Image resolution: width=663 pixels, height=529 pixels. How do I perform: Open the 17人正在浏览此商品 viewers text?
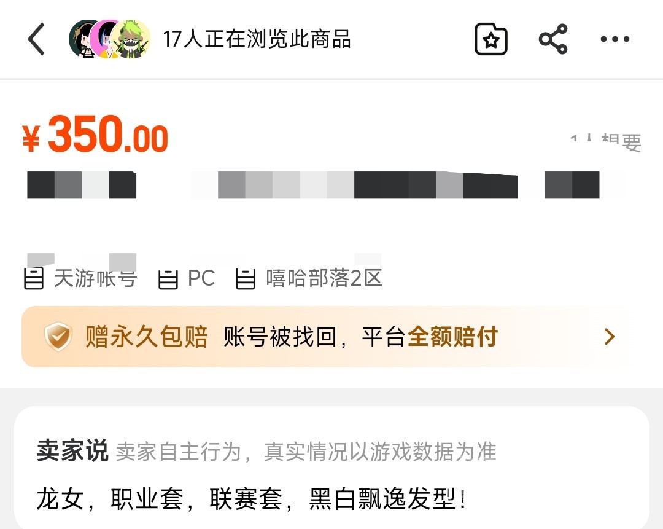point(257,39)
